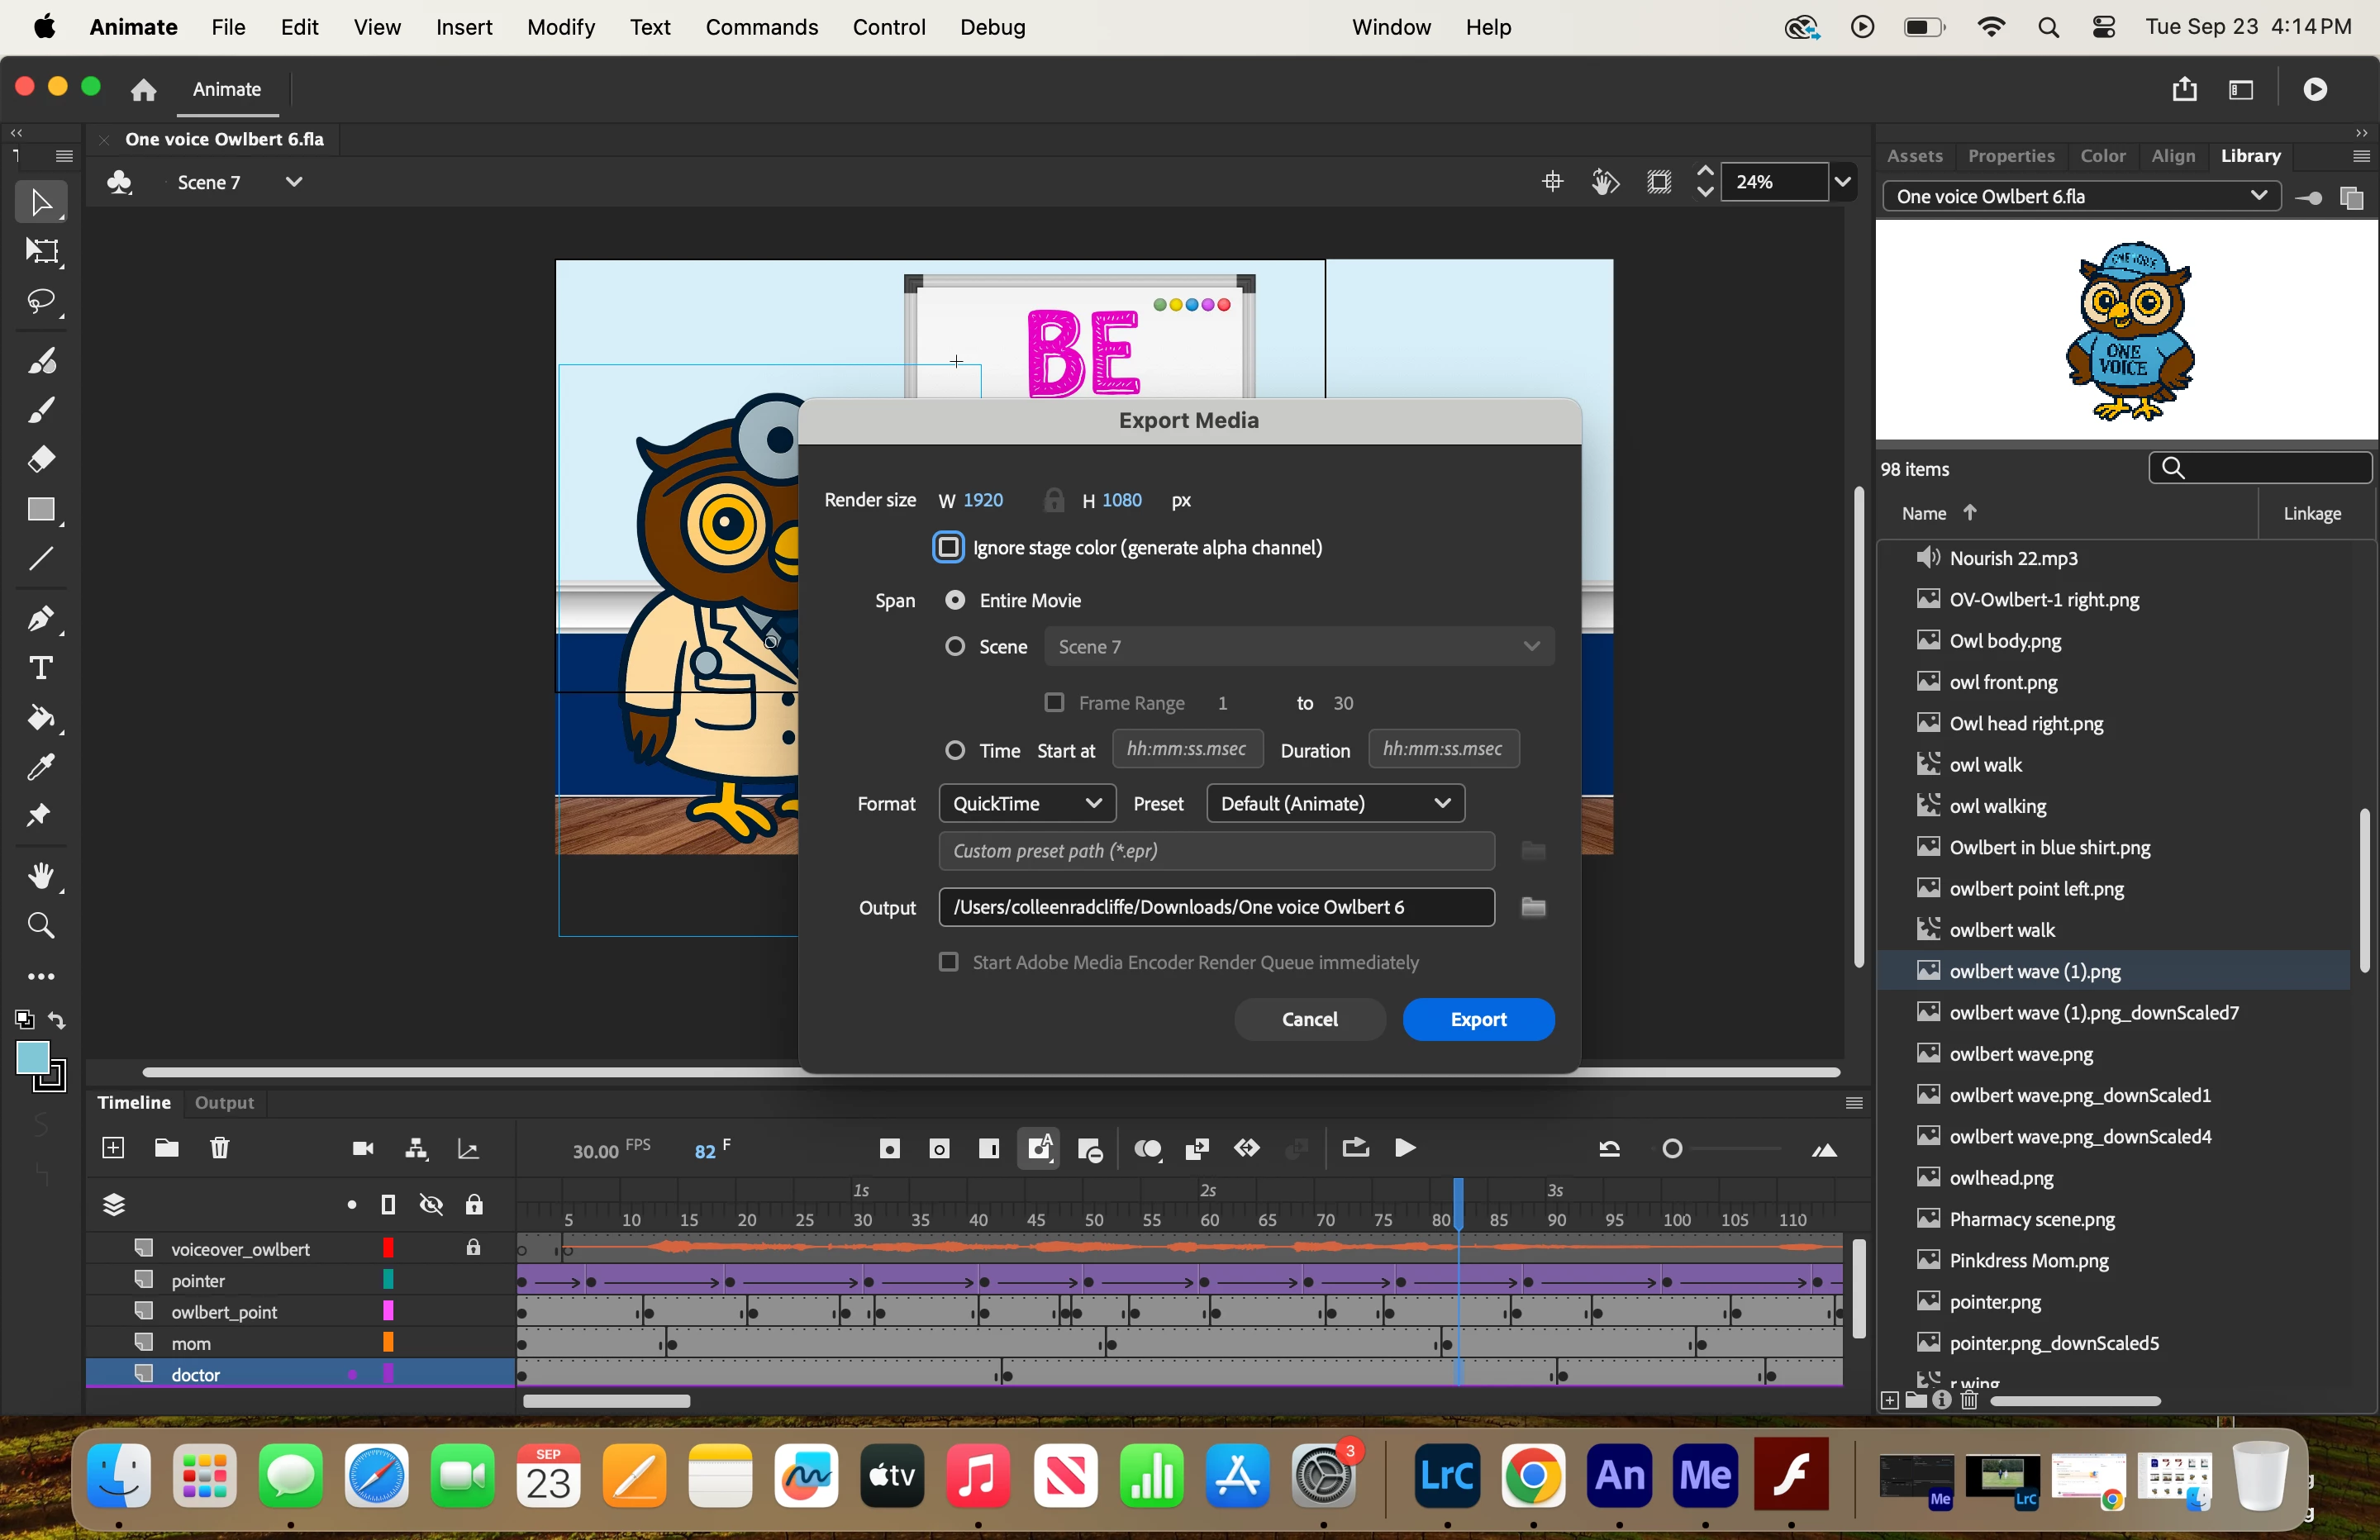Enable Ignore stage color checkbox
Image resolution: width=2380 pixels, height=1540 pixels.
[948, 547]
